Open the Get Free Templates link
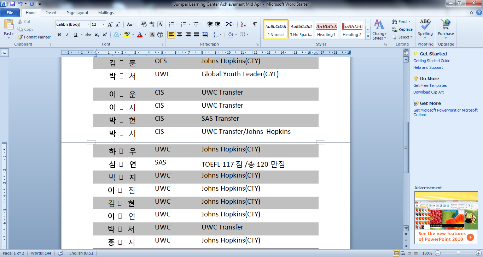Image resolution: width=483 pixels, height=257 pixels. pos(430,85)
